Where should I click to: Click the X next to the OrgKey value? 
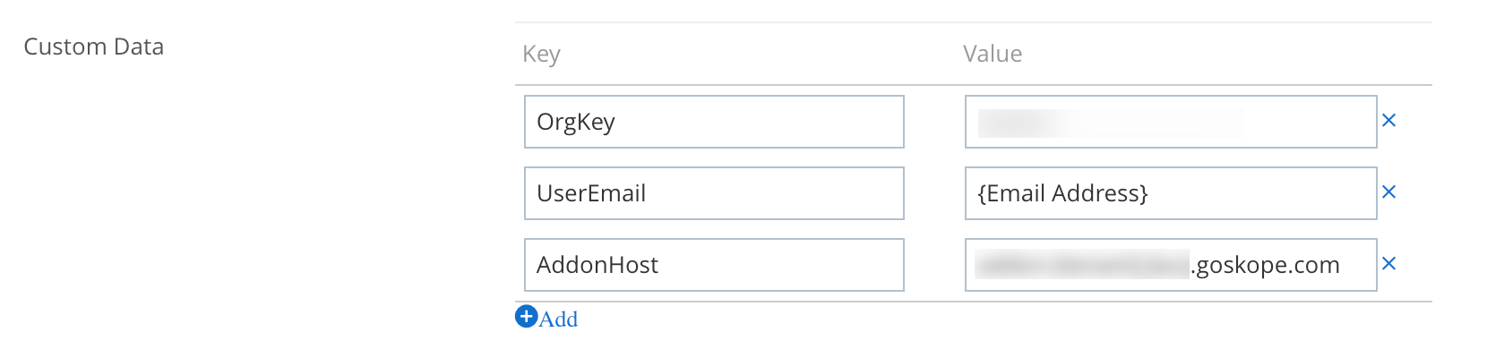[1388, 121]
